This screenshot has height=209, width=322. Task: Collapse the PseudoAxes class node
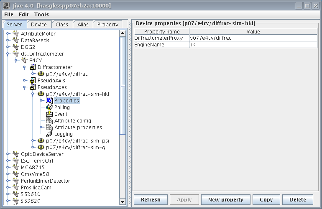[24, 87]
